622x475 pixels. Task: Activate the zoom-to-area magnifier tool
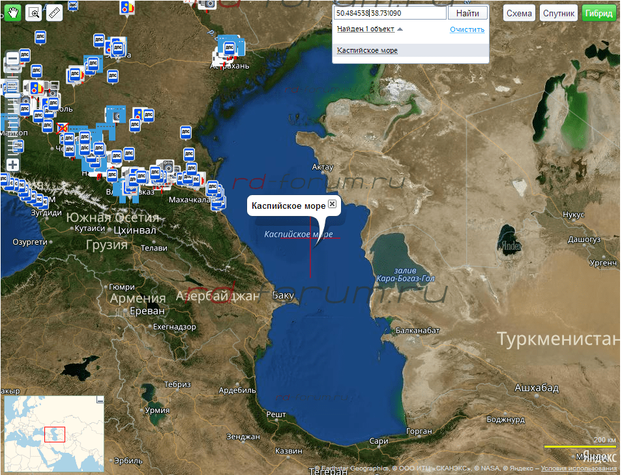click(x=34, y=12)
